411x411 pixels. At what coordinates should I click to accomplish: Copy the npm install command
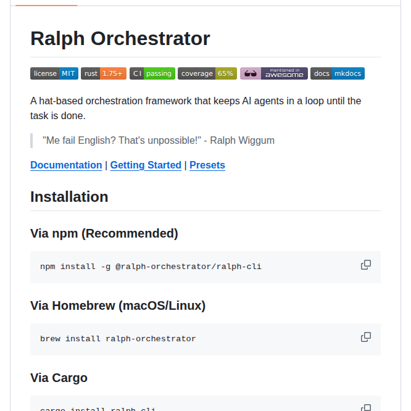coord(366,265)
